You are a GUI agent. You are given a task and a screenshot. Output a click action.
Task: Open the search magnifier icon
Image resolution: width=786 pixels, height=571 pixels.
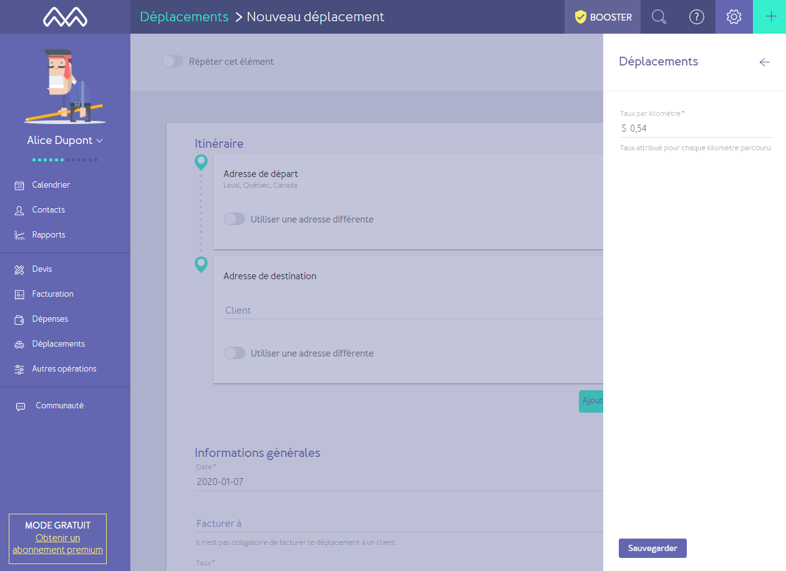click(659, 17)
